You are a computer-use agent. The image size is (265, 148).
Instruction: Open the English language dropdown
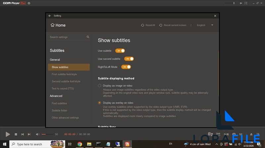[x=205, y=25]
